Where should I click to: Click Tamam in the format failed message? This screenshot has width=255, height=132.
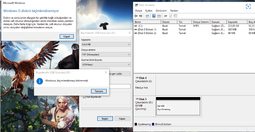(x=99, y=91)
